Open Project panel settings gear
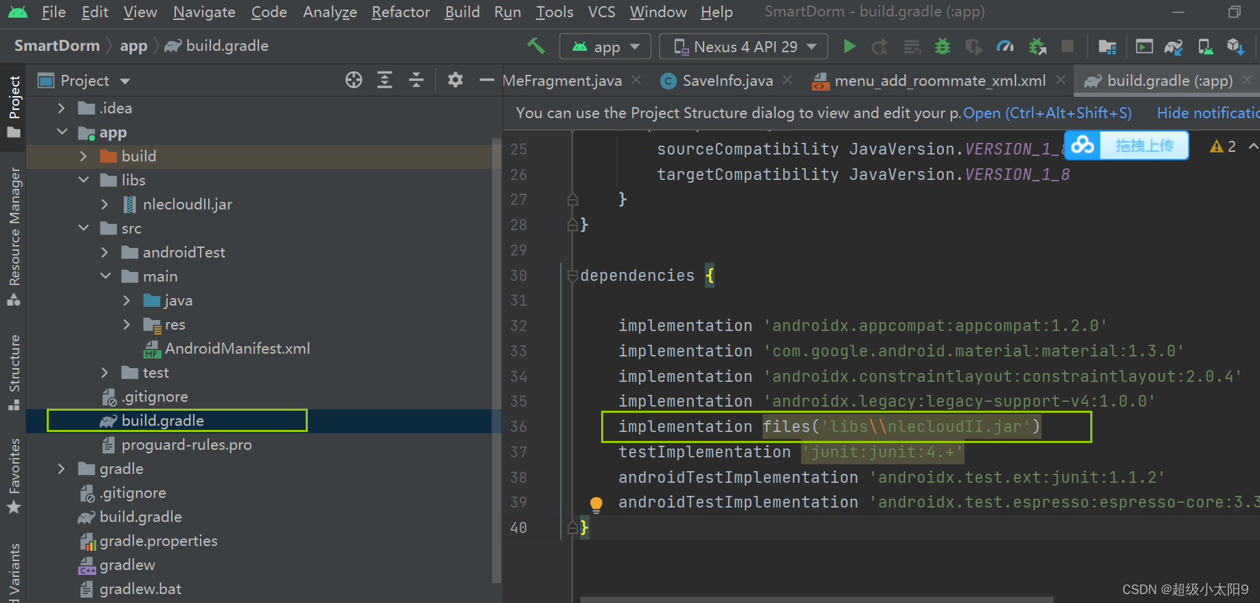The width and height of the screenshot is (1260, 603). point(455,80)
